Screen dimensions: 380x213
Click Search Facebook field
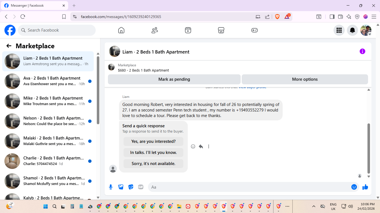tap(57, 30)
